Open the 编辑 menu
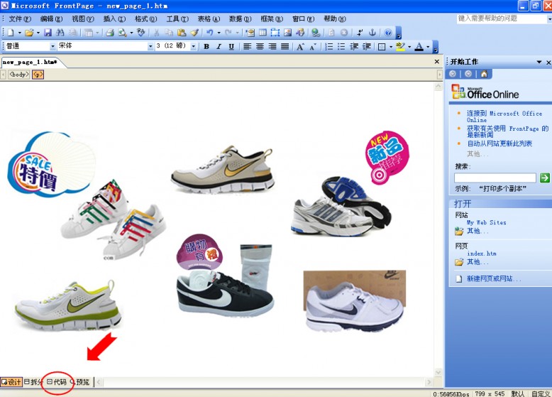Viewport: 552px width, 397px height. point(51,18)
